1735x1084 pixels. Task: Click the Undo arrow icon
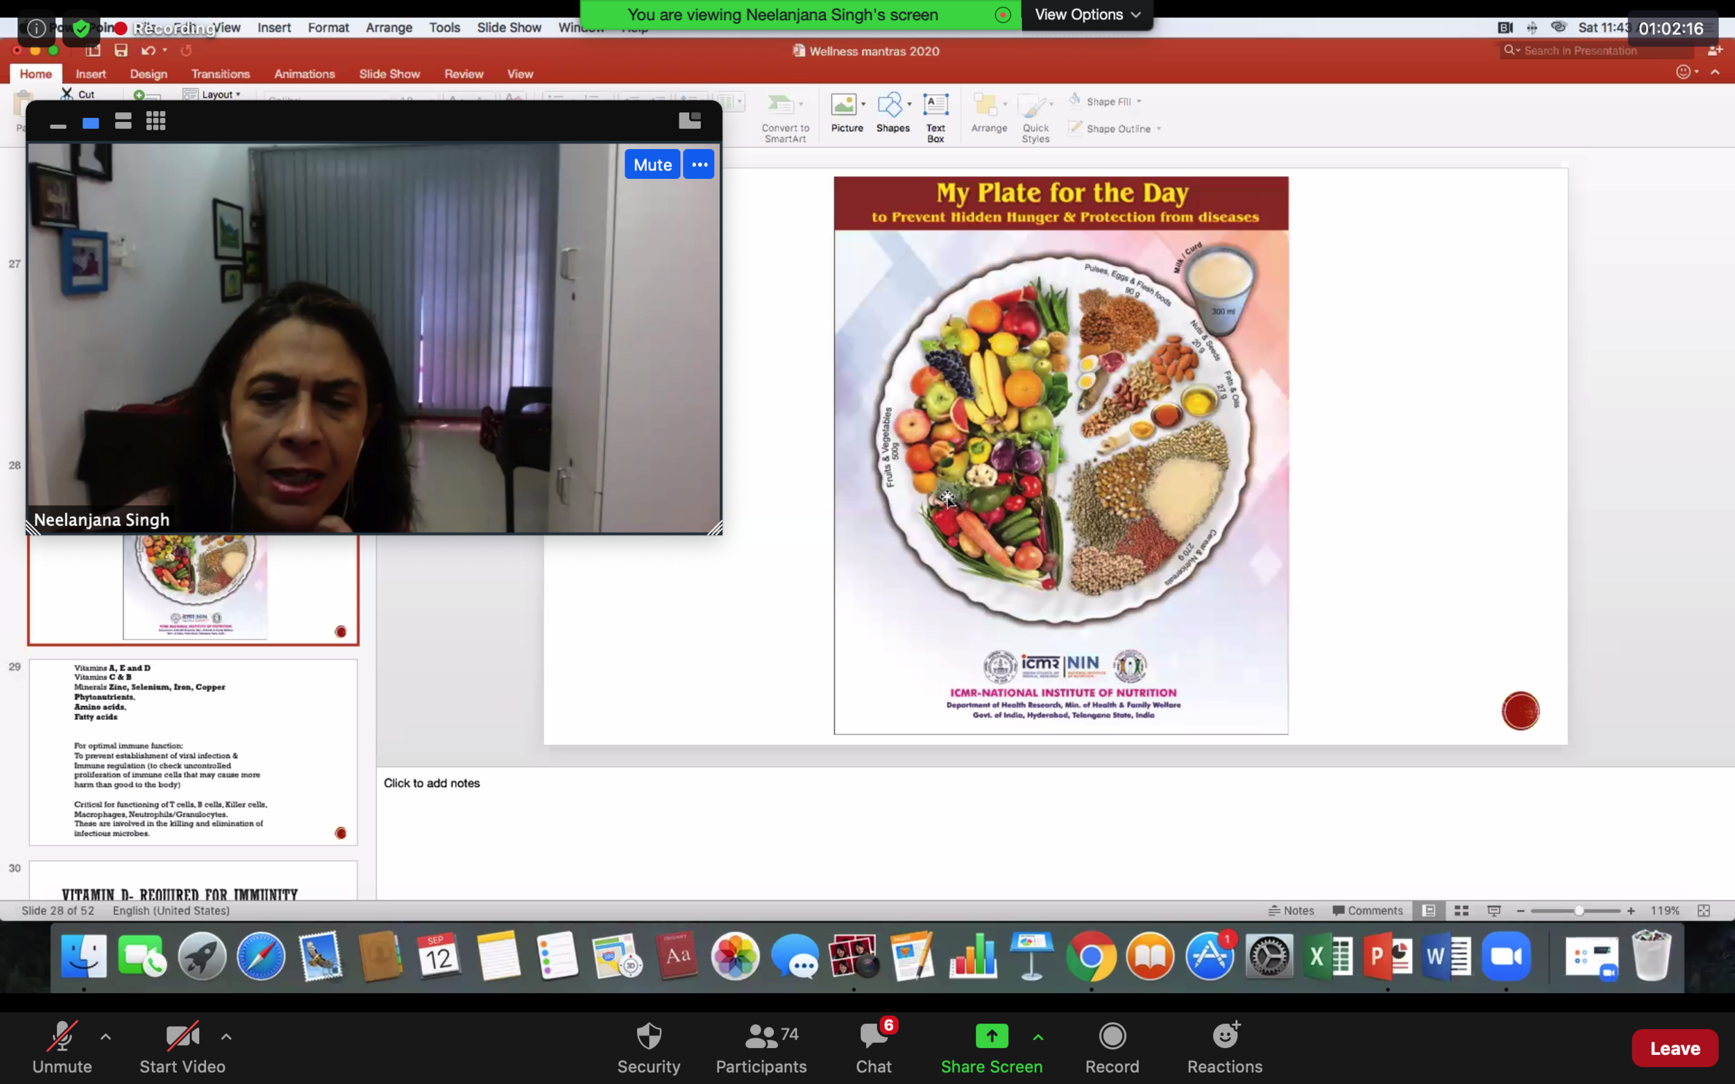click(148, 50)
